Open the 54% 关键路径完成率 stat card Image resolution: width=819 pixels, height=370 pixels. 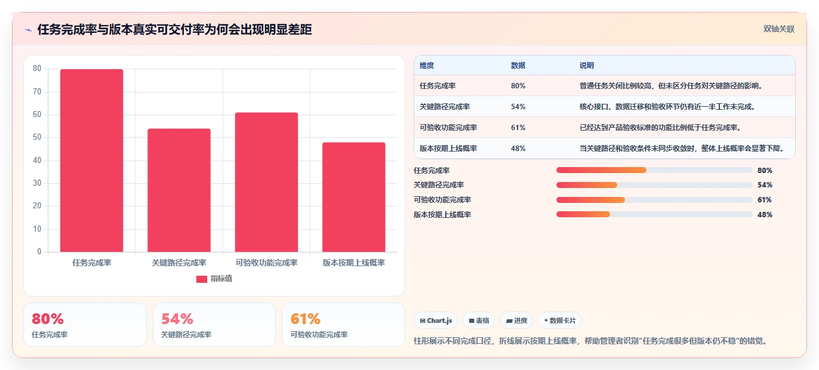pos(214,325)
